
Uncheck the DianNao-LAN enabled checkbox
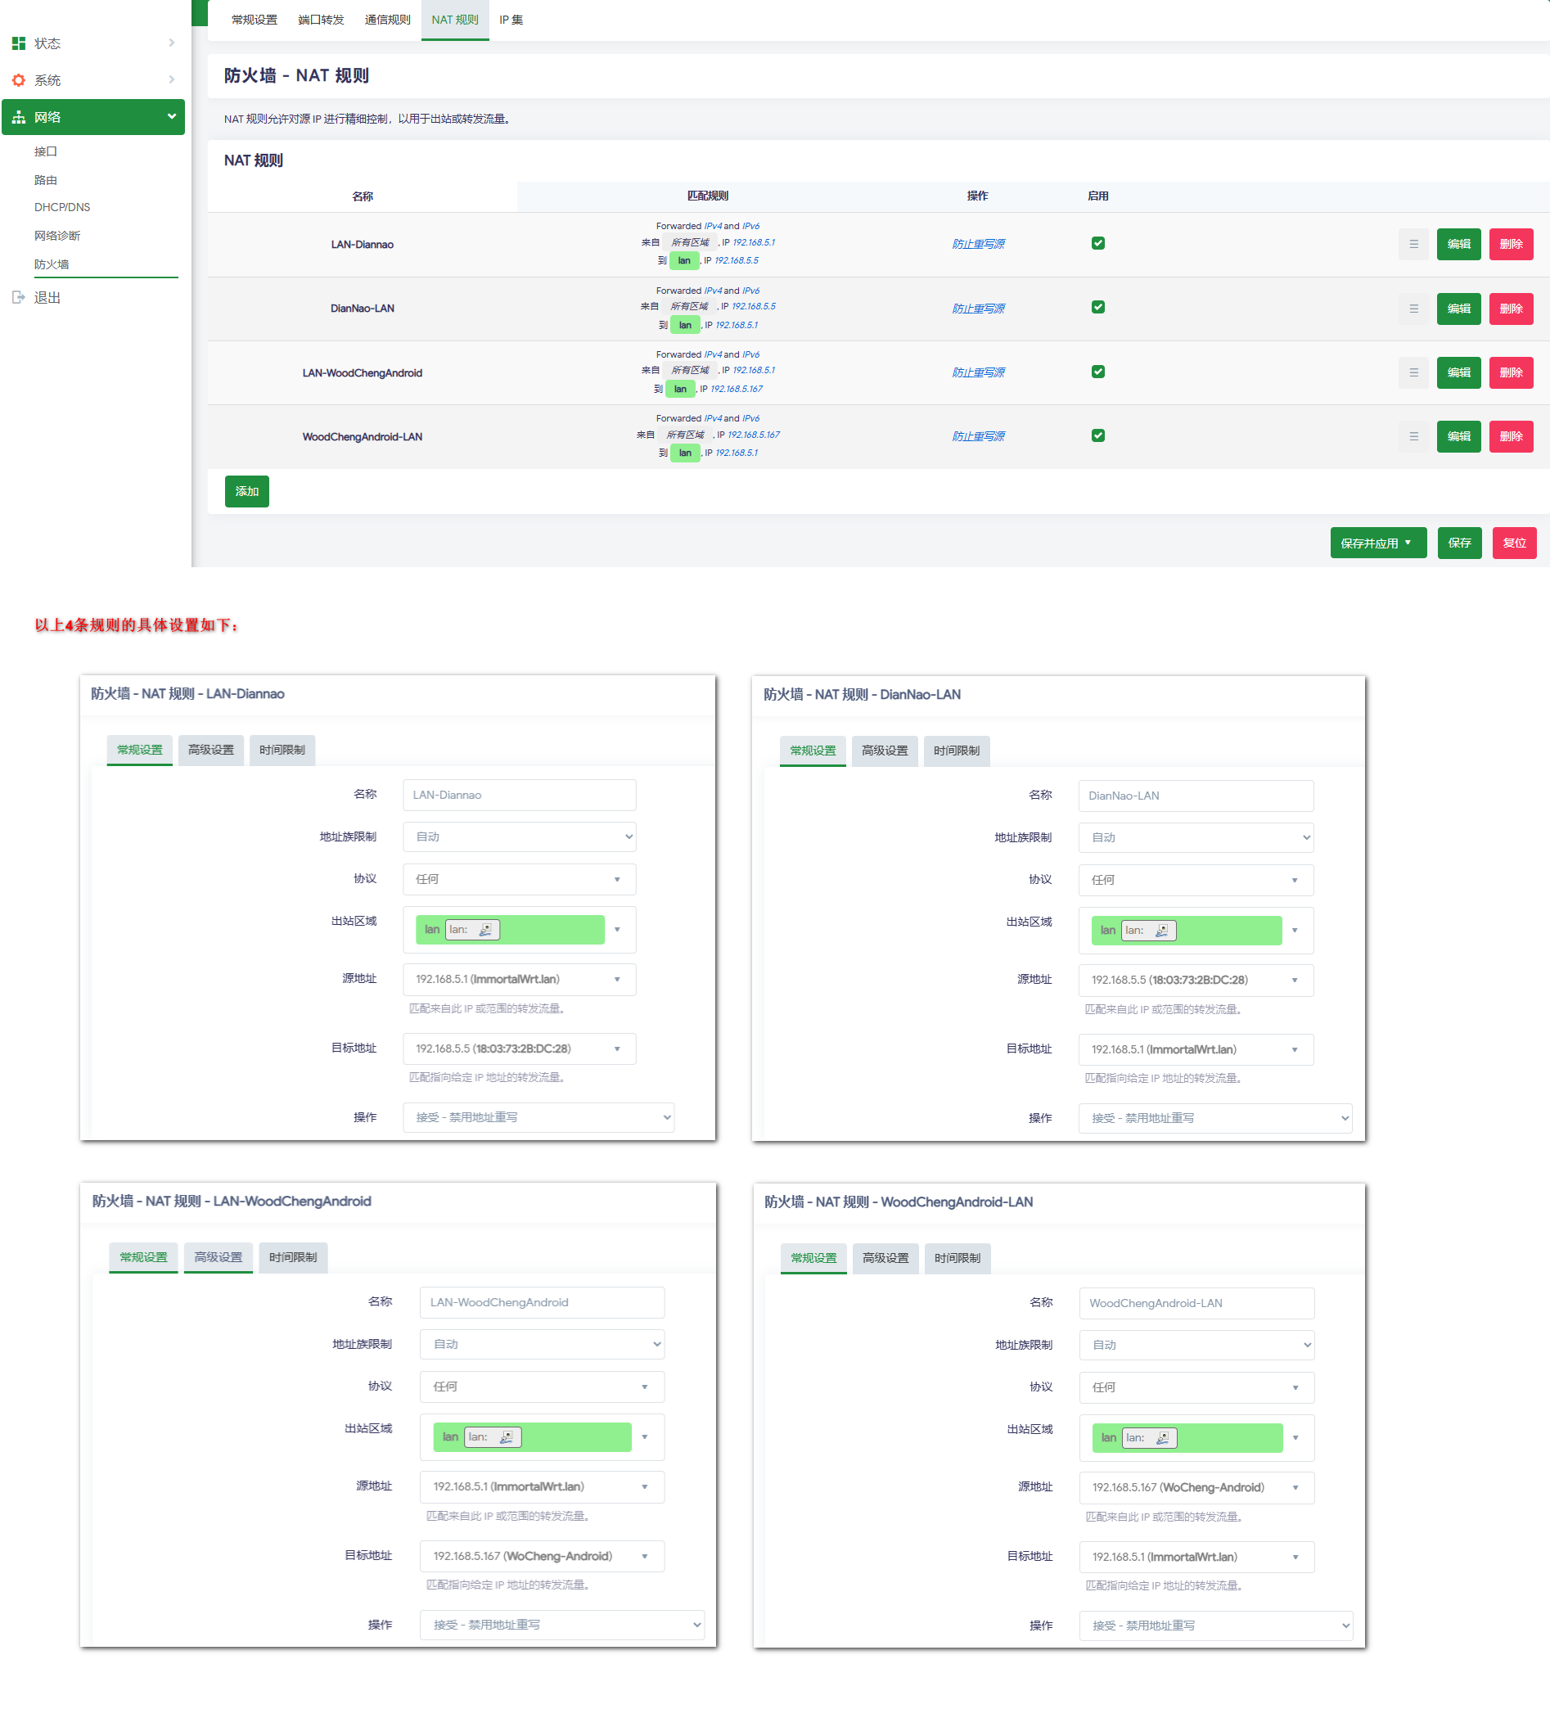click(1097, 307)
